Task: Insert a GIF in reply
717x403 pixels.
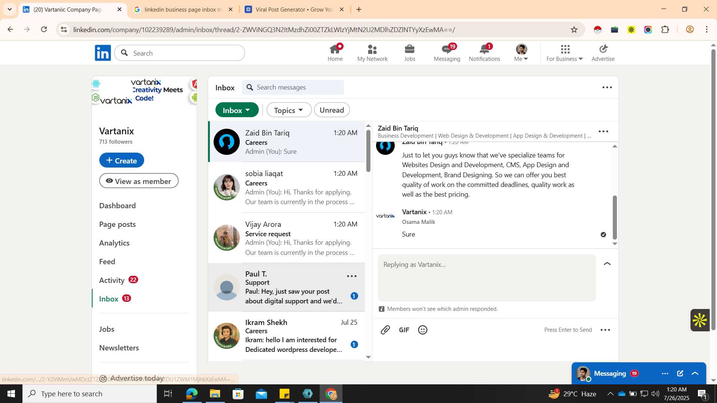Action: click(404, 330)
